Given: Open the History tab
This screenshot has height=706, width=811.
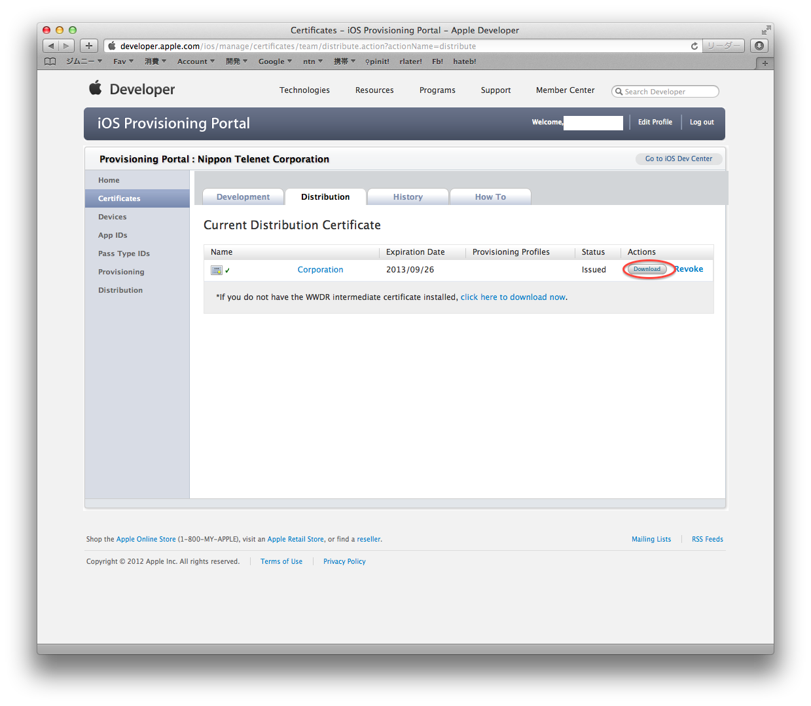Looking at the screenshot, I should [x=408, y=197].
